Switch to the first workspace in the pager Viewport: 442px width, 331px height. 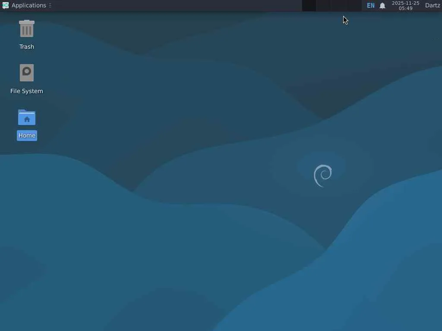(x=309, y=6)
